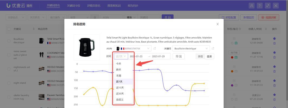The image size is (288, 108).
Task: Check the night stand row checkbox
Action: click(x=9, y=83)
